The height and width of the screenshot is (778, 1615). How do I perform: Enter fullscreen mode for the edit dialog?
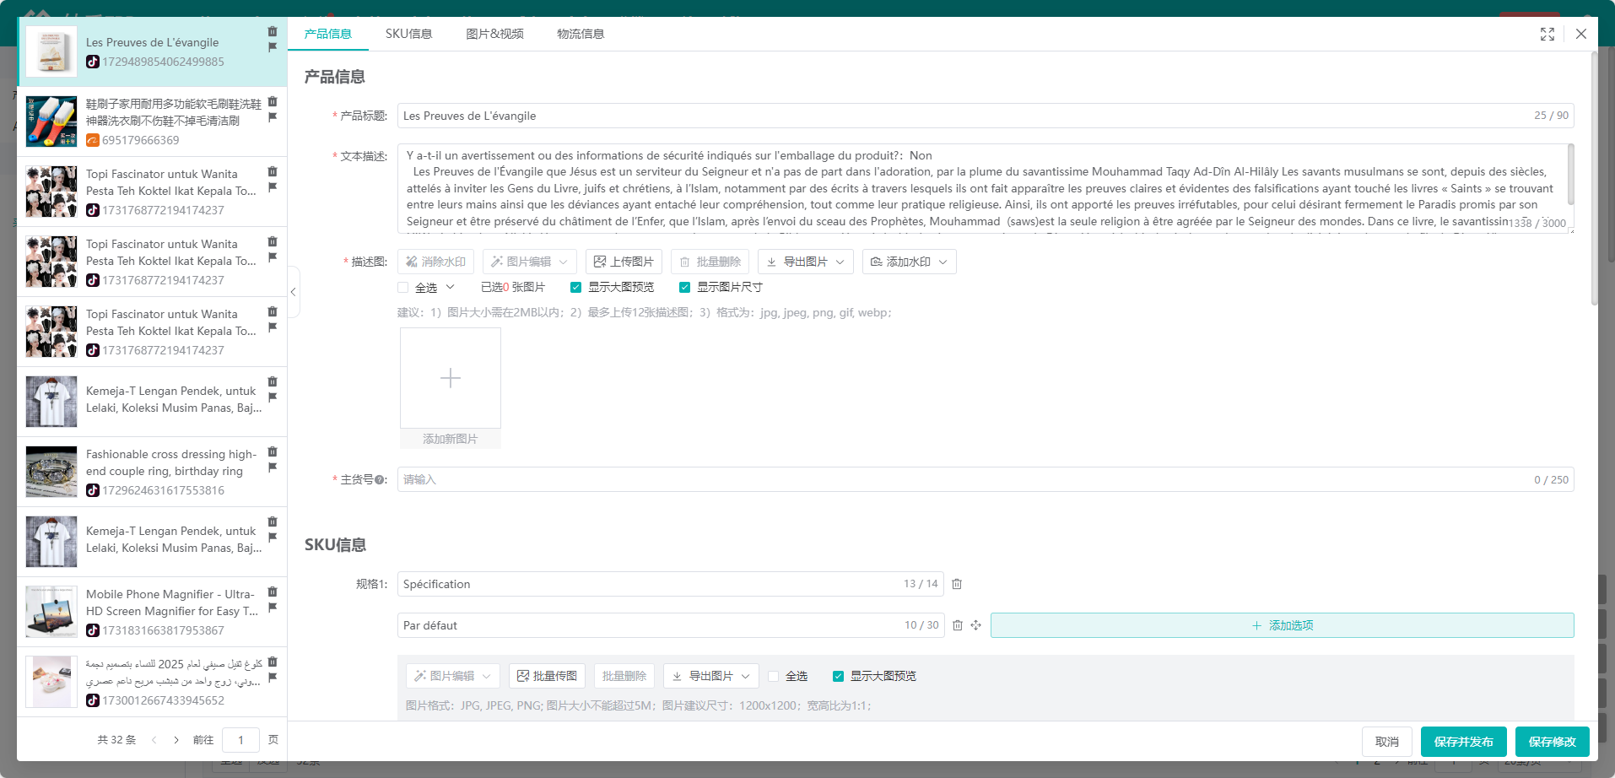1547,34
